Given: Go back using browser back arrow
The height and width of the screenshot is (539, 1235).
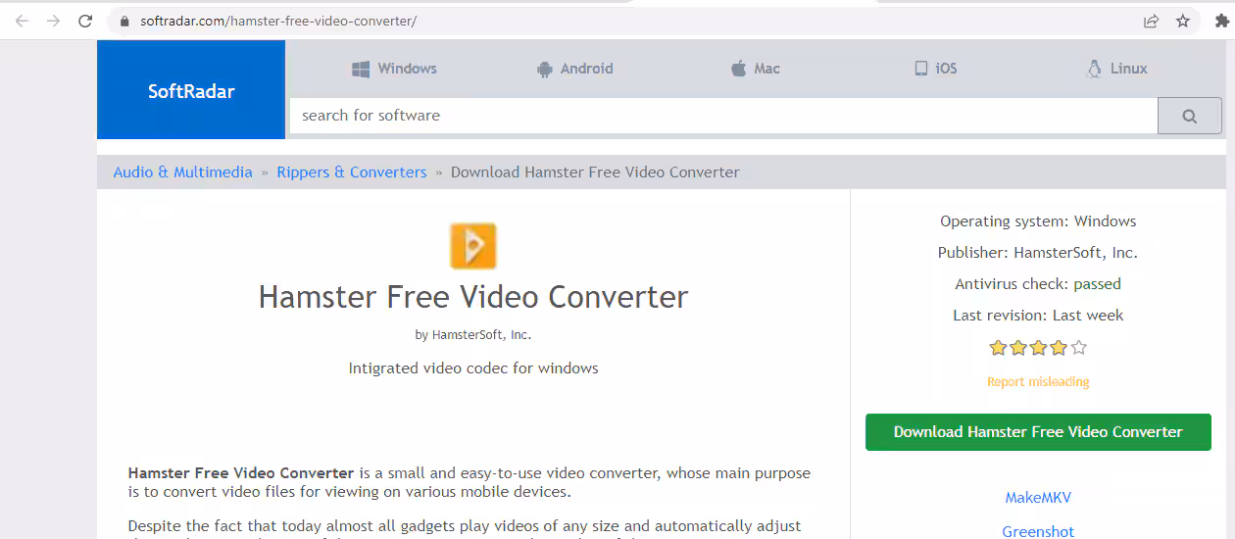Looking at the screenshot, I should coord(22,21).
